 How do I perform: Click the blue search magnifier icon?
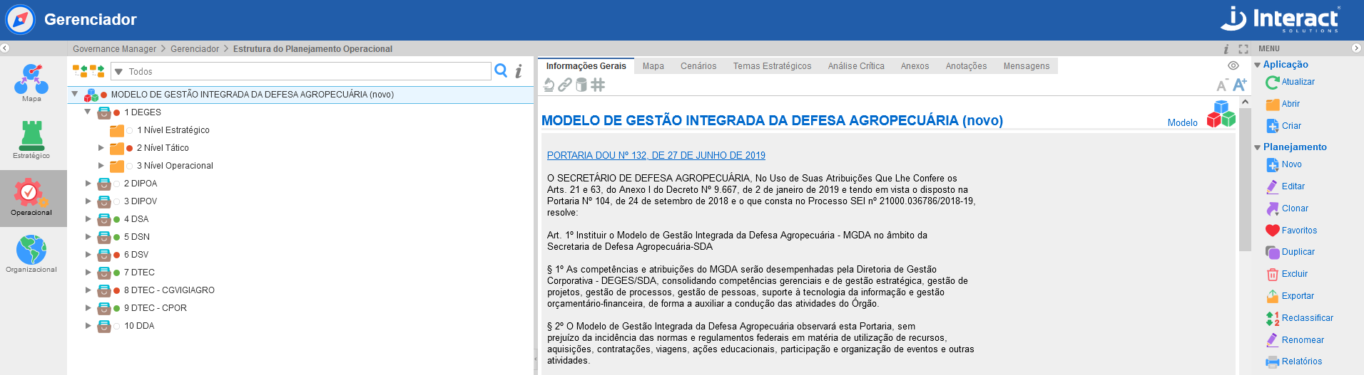click(x=501, y=70)
